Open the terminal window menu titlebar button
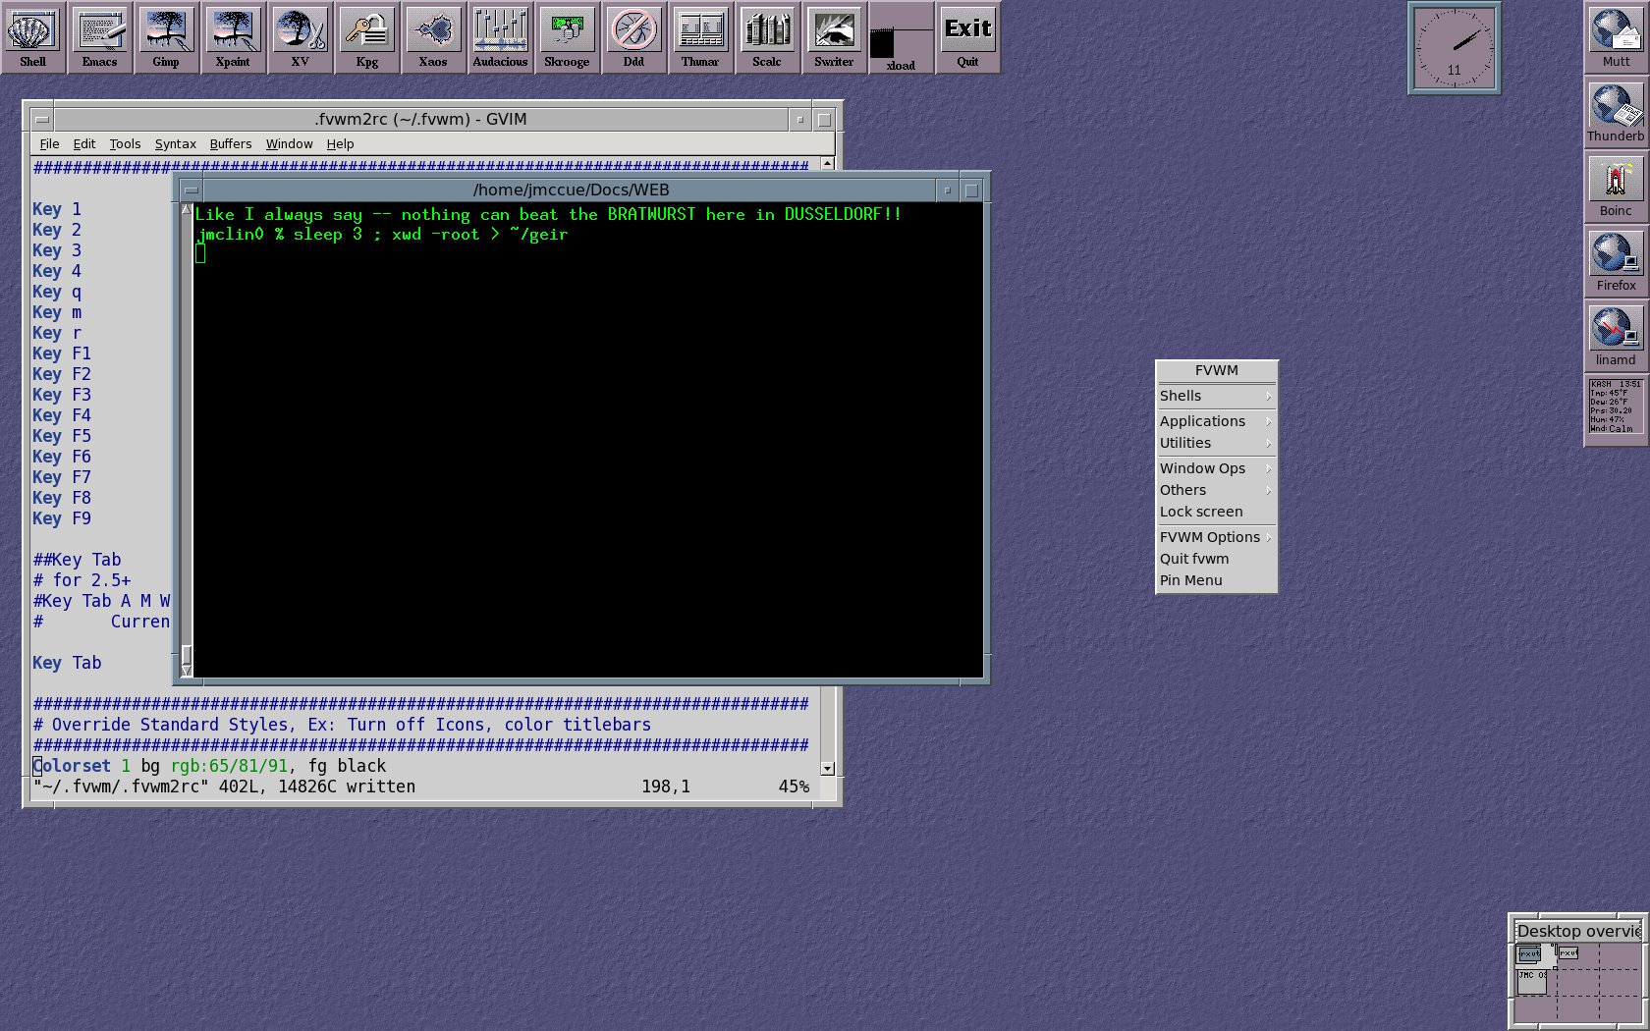This screenshot has width=1650, height=1031. 192,190
